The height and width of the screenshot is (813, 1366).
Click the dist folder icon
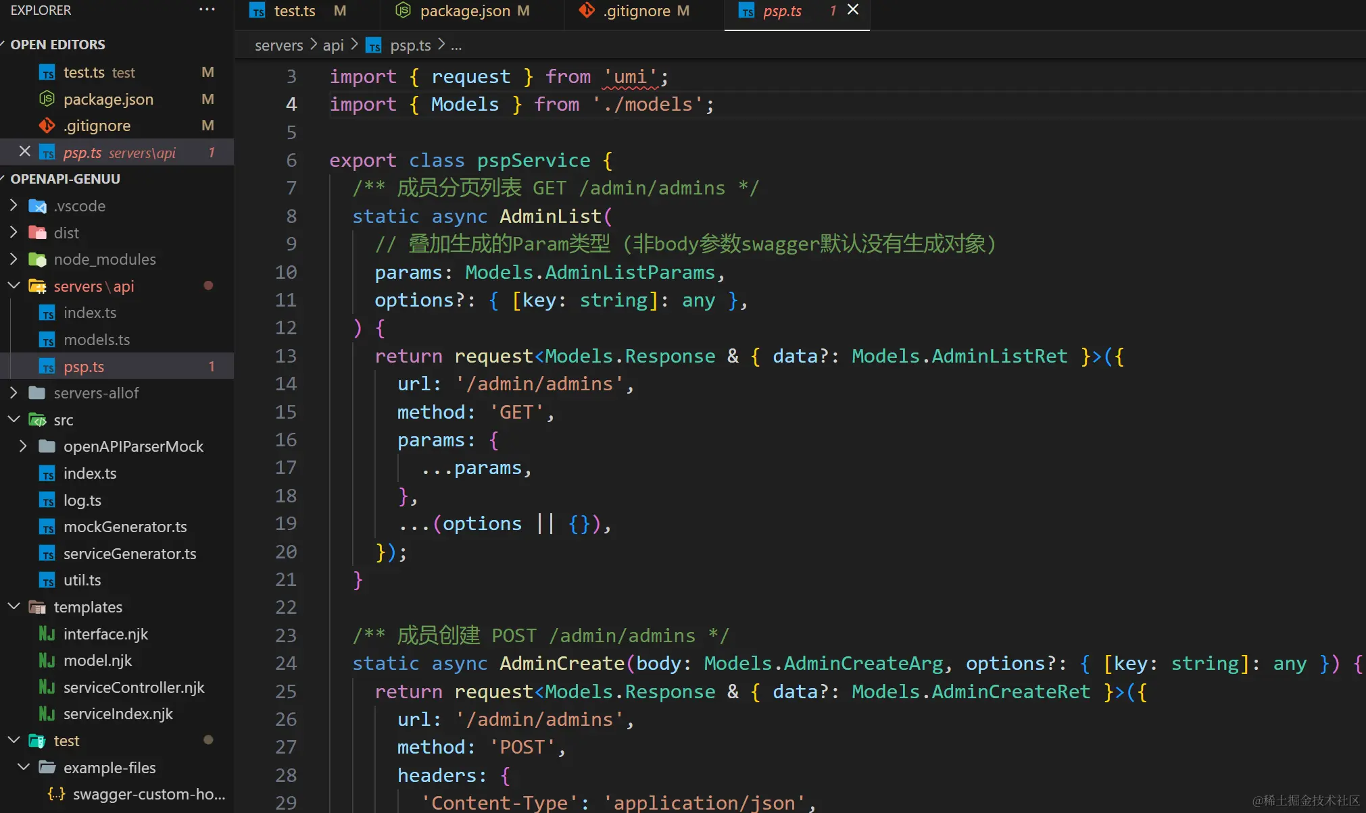[x=37, y=233]
